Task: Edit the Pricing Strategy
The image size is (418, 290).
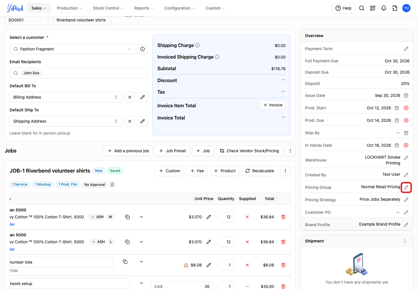Action: pyautogui.click(x=406, y=200)
